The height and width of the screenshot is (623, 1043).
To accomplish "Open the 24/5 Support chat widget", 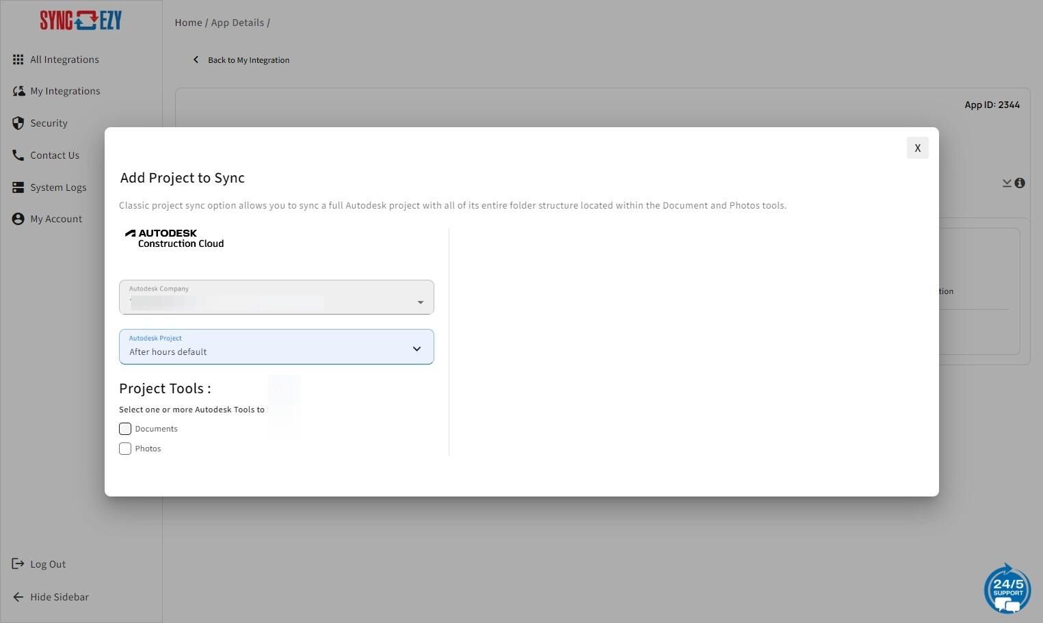I will pos(1007,588).
